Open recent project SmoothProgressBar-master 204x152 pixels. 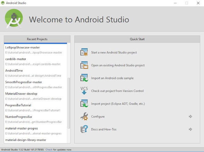[x=24, y=82]
